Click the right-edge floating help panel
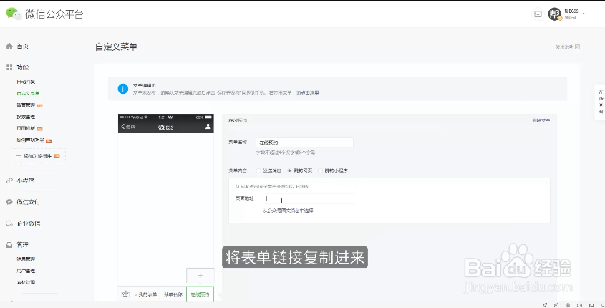The image size is (605, 308). 600,102
